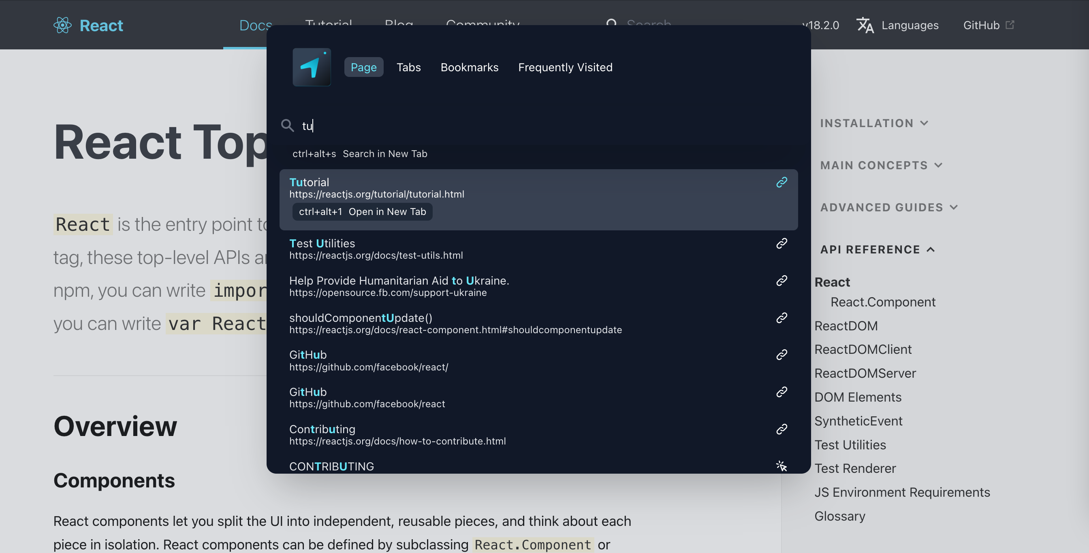Open the Contributing docs search result
The height and width of the screenshot is (553, 1089).
pyautogui.click(x=538, y=435)
